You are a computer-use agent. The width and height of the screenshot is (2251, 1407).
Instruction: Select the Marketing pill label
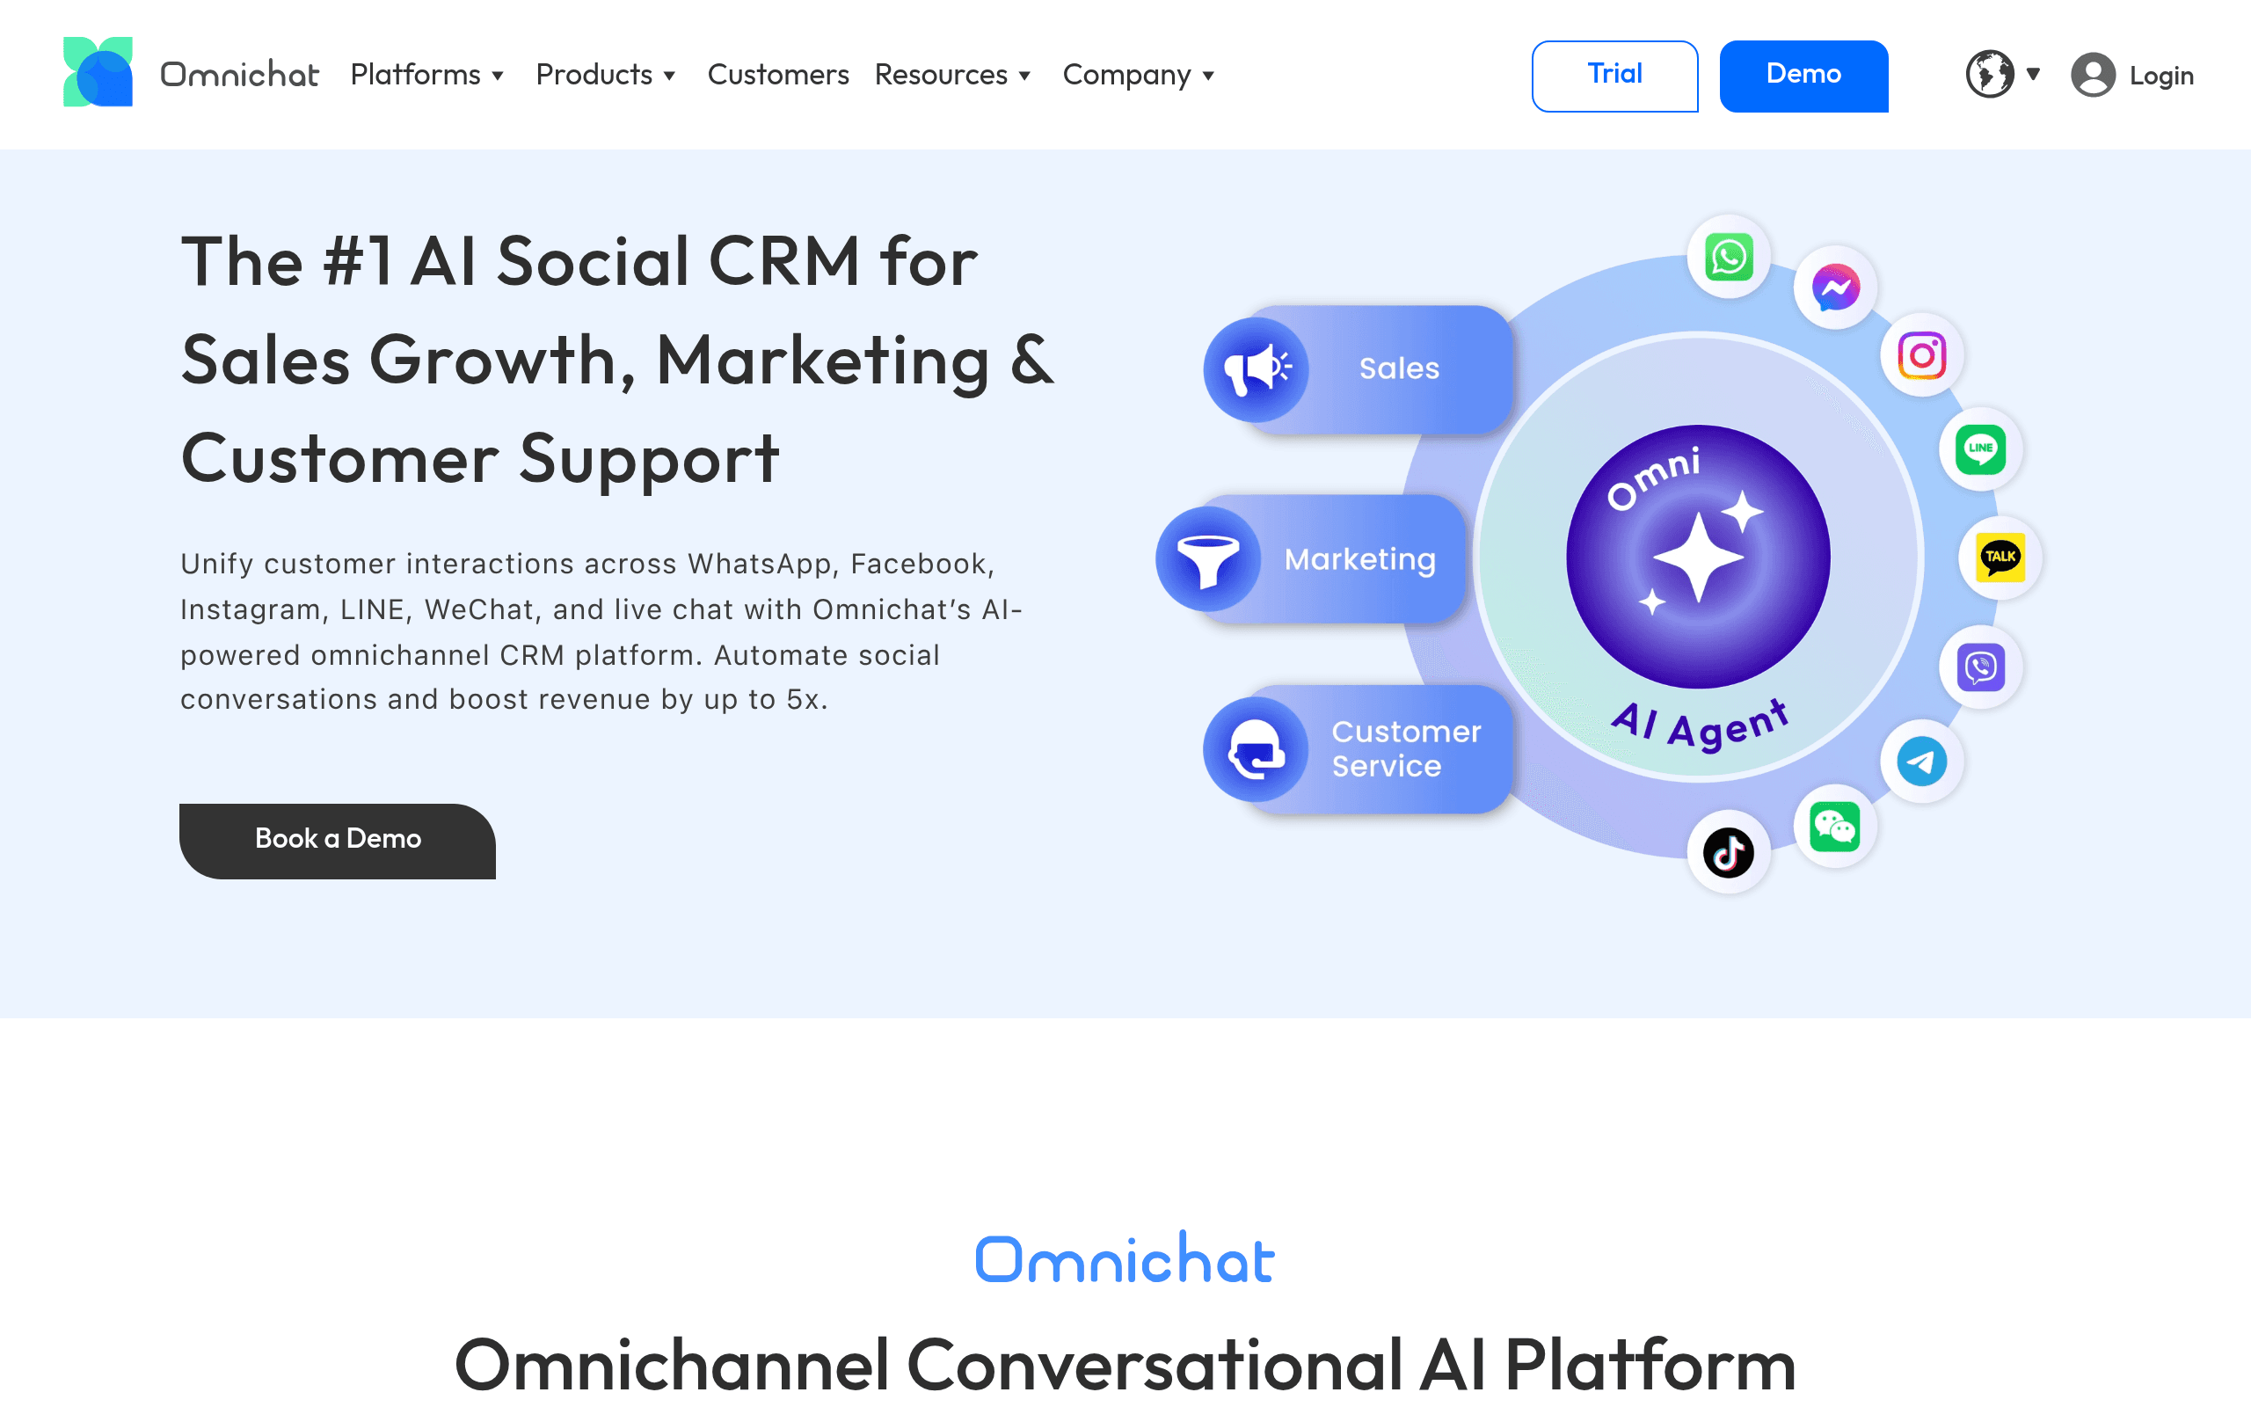coord(1360,559)
